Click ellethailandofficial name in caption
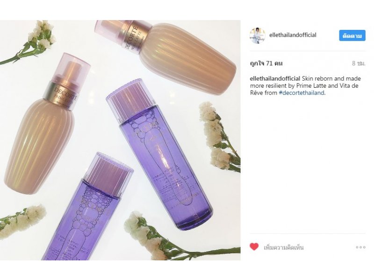This screenshot has height=280, width=374. click(275, 78)
